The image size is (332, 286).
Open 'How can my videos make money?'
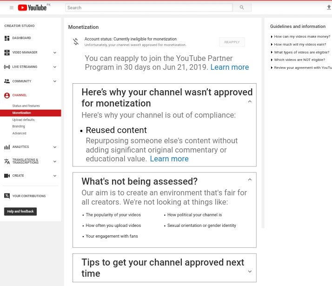(302, 37)
